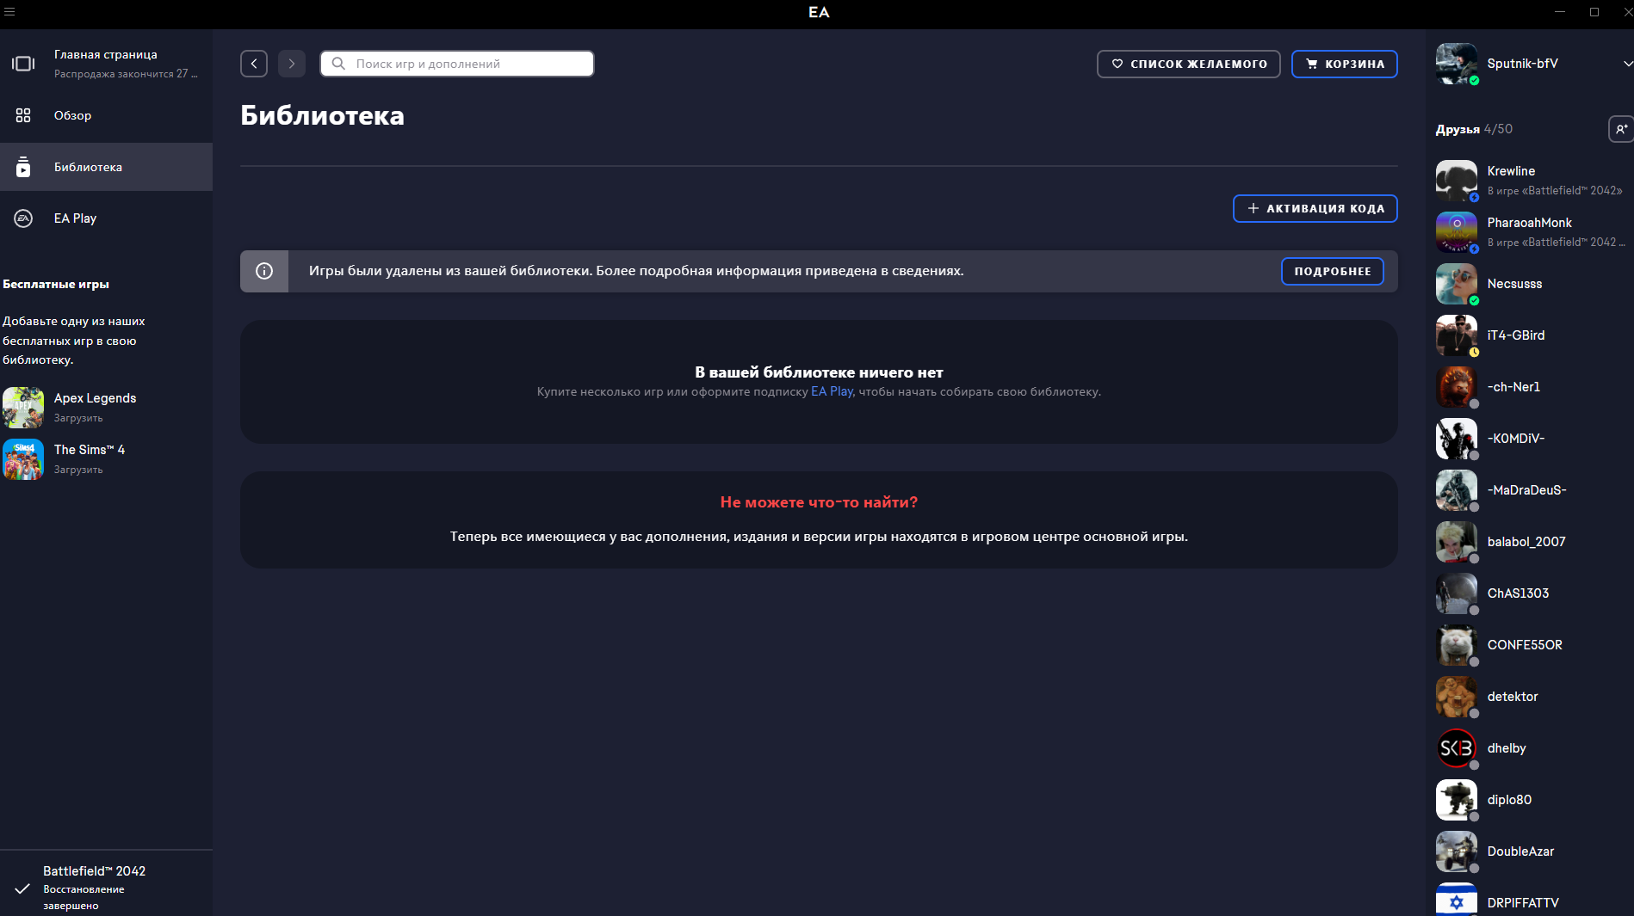Open the Корзина cart button
This screenshot has width=1634, height=916.
tap(1344, 64)
